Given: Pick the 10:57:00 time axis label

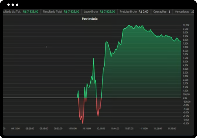Looking at the screenshot, I should tap(129, 128).
